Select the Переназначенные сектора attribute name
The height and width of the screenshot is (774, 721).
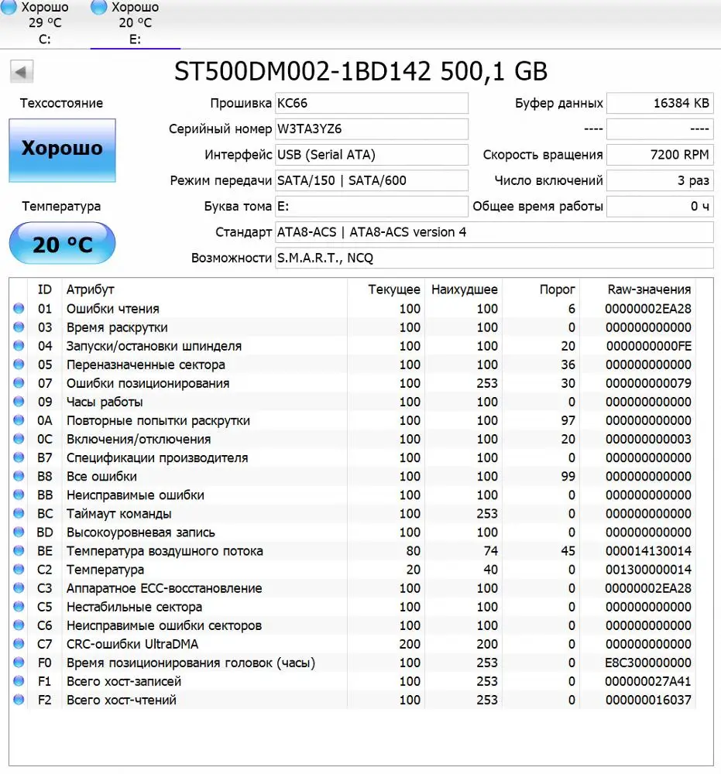click(x=146, y=365)
